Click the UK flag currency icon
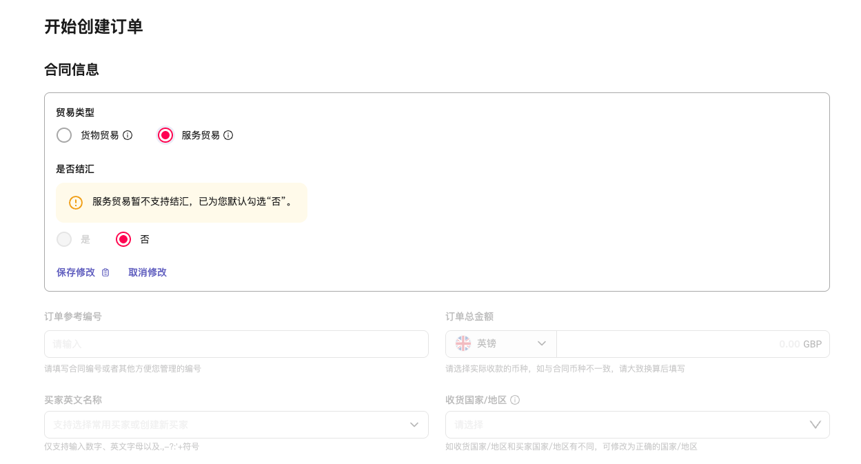 pos(463,343)
